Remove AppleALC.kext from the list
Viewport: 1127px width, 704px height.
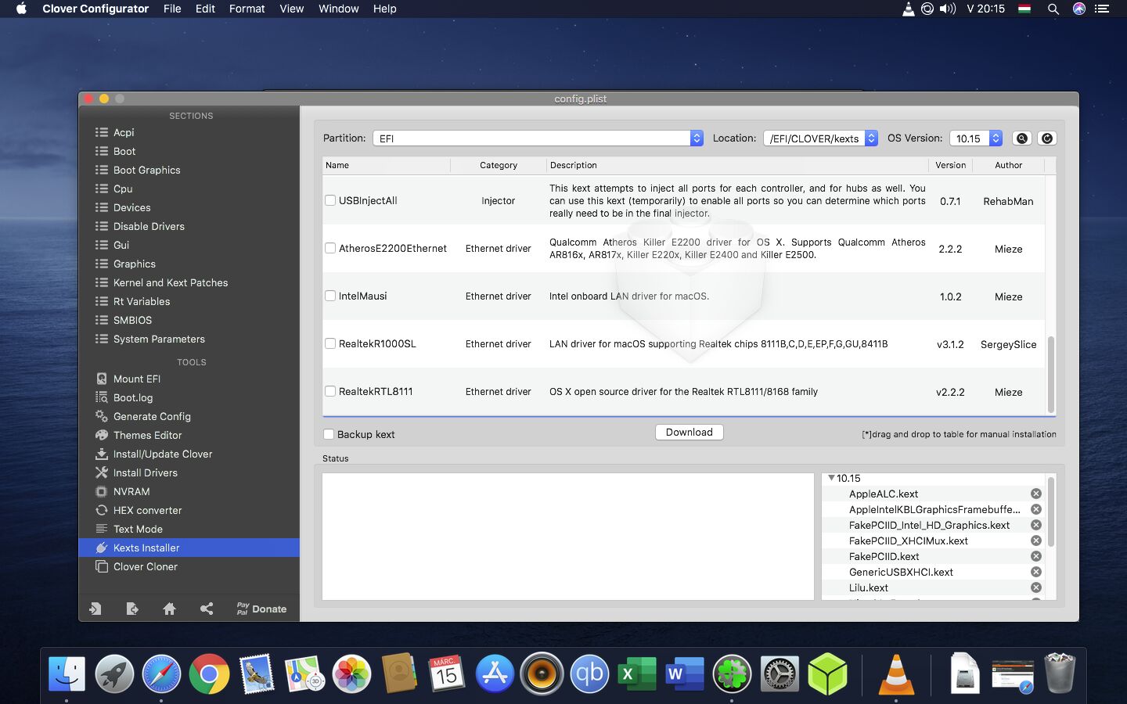pyautogui.click(x=1035, y=494)
